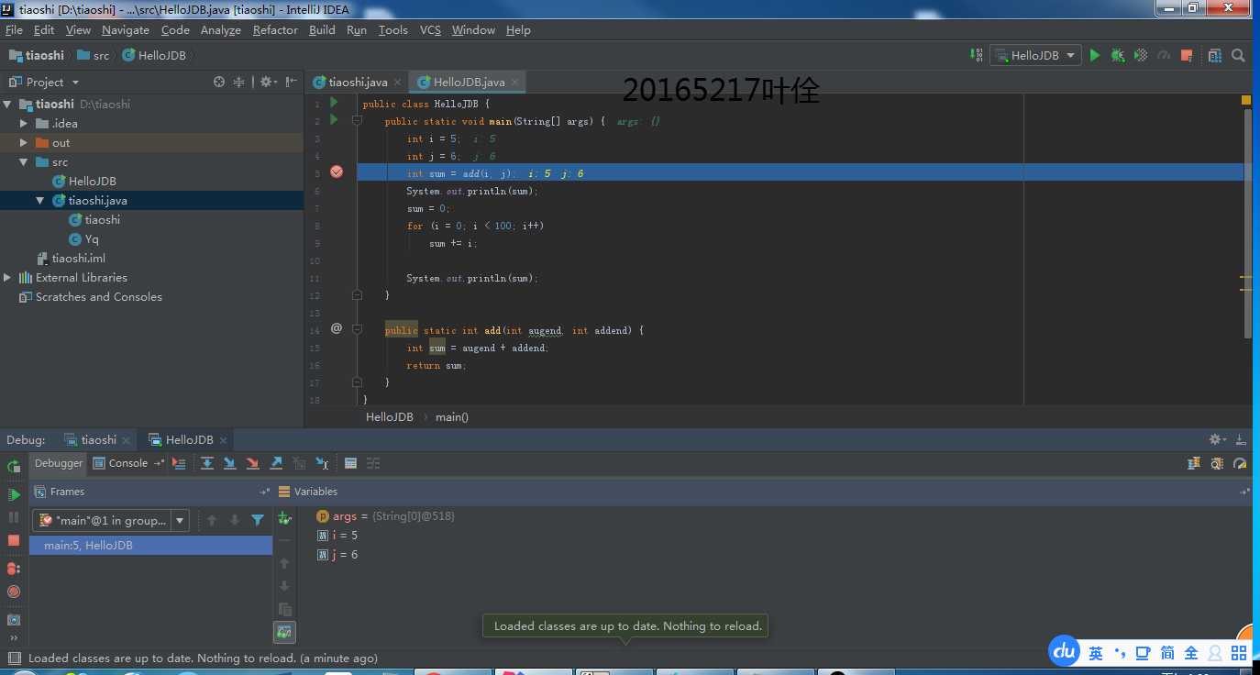
Task: Click Show Execution Point icon
Action: click(179, 463)
